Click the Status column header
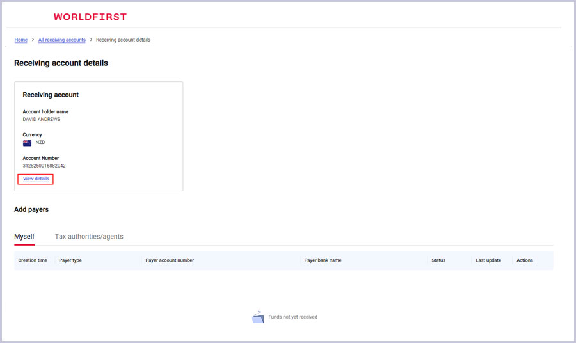This screenshot has width=576, height=343. point(438,260)
